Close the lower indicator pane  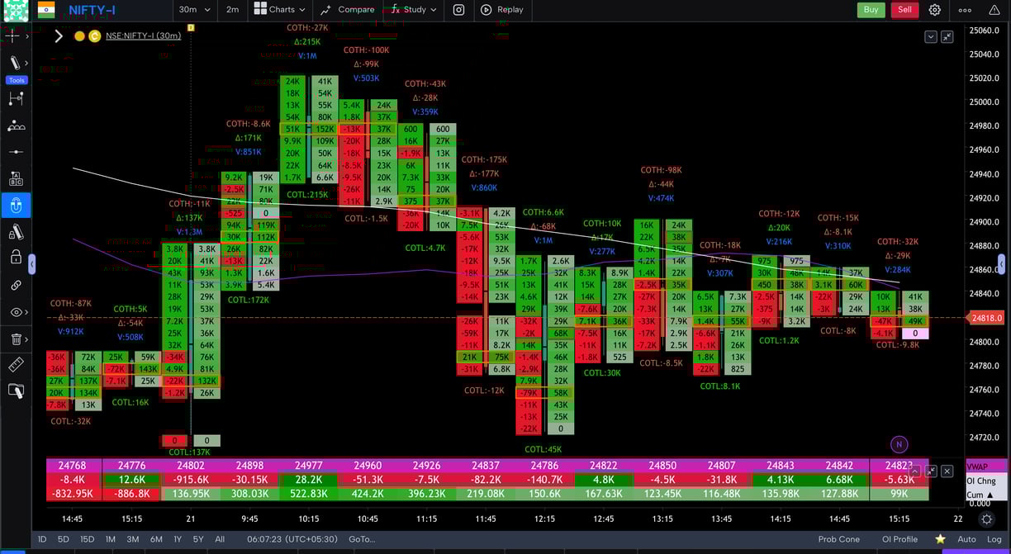pyautogui.click(x=947, y=471)
